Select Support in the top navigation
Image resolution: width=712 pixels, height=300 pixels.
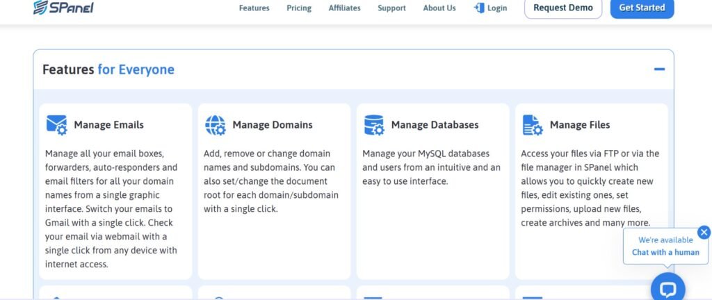(391, 8)
